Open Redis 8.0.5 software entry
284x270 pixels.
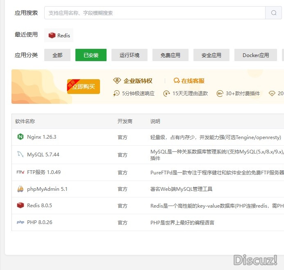tap(39, 206)
